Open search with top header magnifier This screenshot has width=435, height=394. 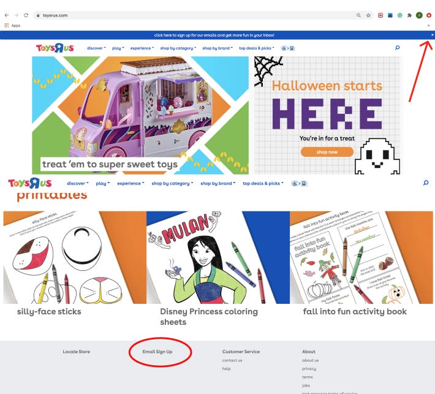tap(397, 48)
